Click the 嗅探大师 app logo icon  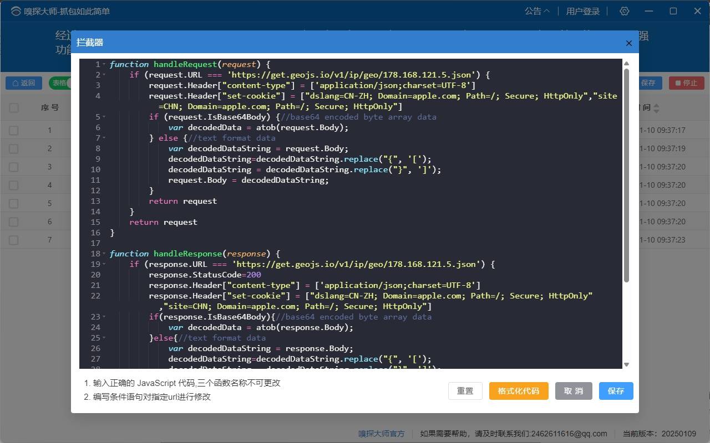[x=16, y=11]
